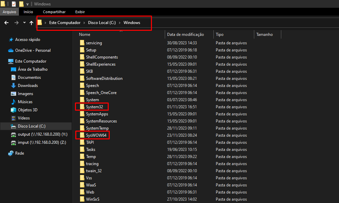Viewport: 339px width, 203px height.
Task: Select the Acesso rápido star icon
Action: coord(11,40)
